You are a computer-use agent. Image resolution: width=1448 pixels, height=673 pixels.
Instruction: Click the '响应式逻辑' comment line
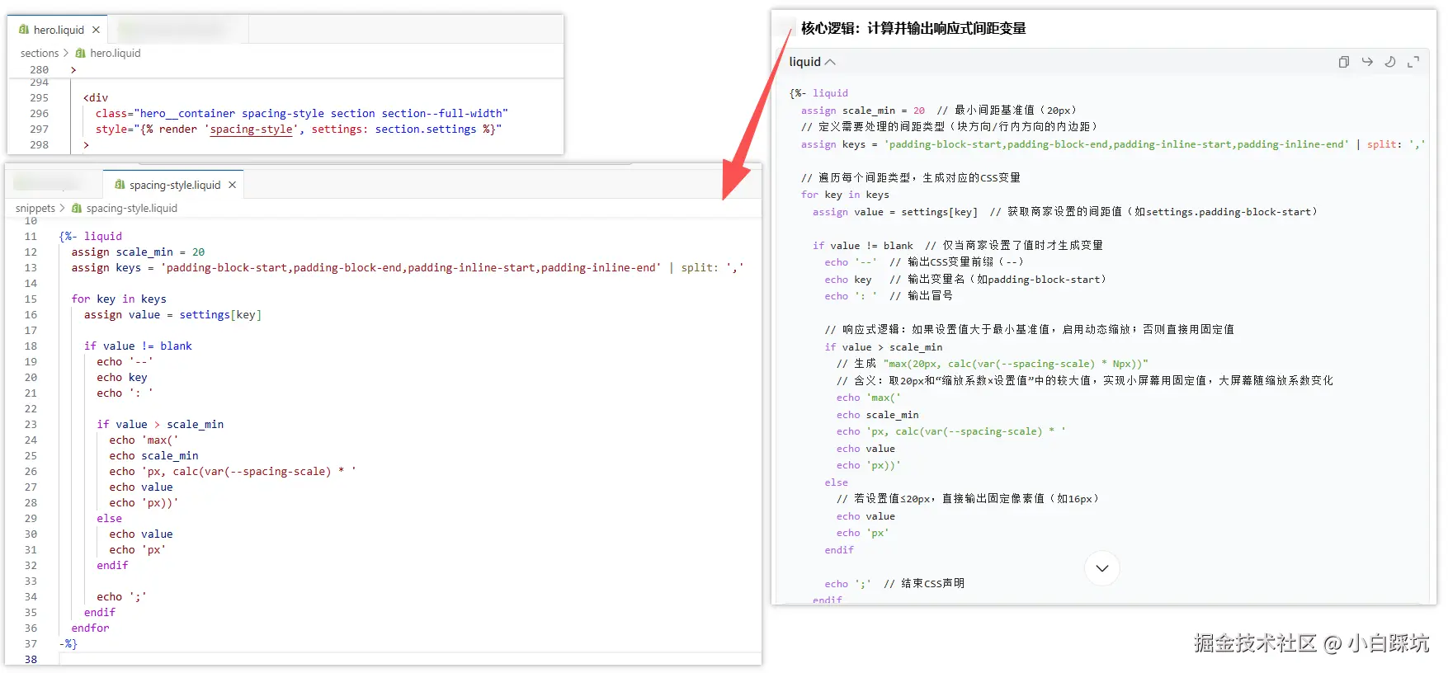[1030, 329]
